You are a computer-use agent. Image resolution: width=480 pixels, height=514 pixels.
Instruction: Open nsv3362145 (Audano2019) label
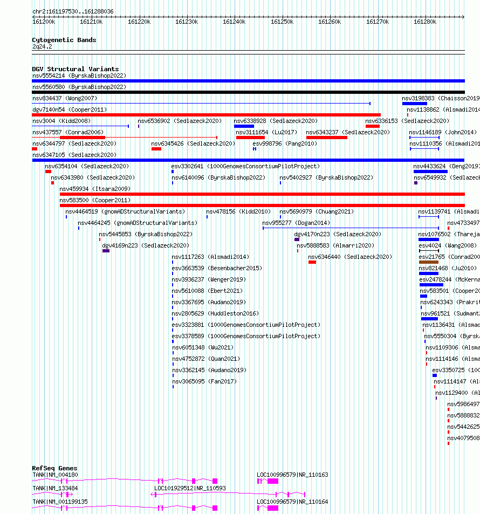[209, 370]
